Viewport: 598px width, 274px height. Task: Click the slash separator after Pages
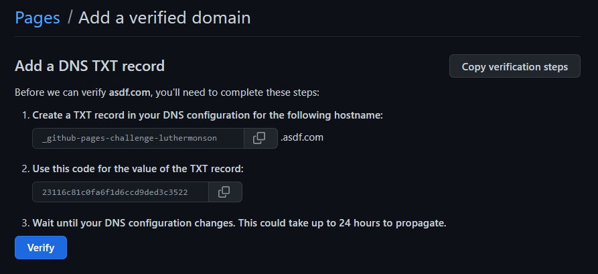click(x=70, y=18)
